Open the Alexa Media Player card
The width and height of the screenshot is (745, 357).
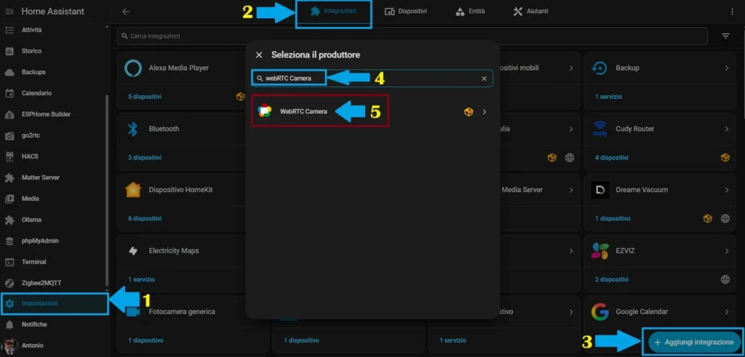(182, 68)
